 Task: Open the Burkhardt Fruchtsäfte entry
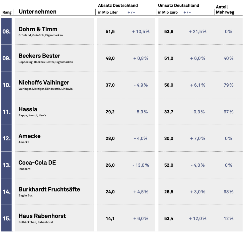pos(49,189)
